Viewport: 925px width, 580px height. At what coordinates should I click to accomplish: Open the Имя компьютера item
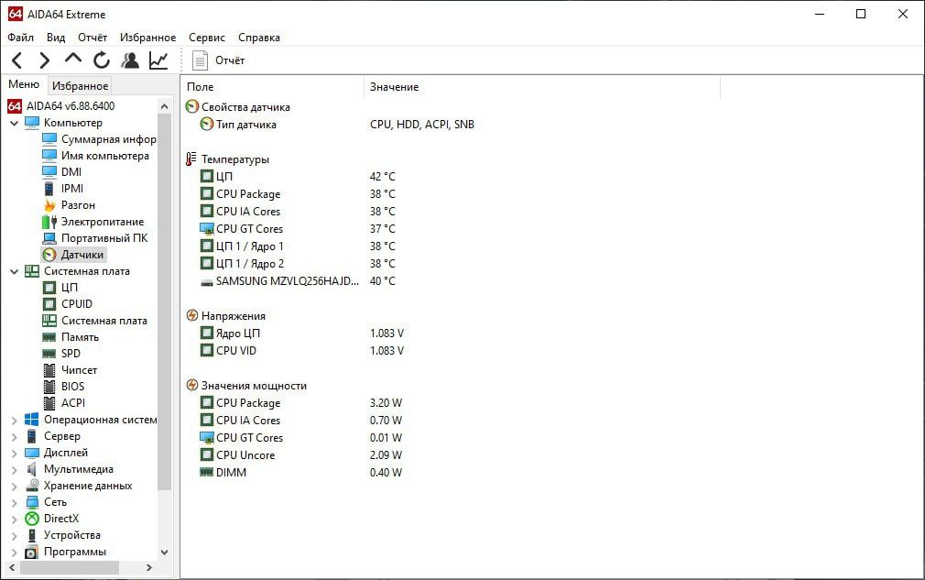click(95, 156)
